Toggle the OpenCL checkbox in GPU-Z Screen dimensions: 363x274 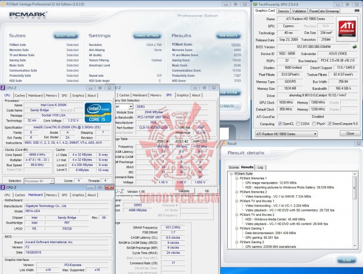click(x=280, y=124)
